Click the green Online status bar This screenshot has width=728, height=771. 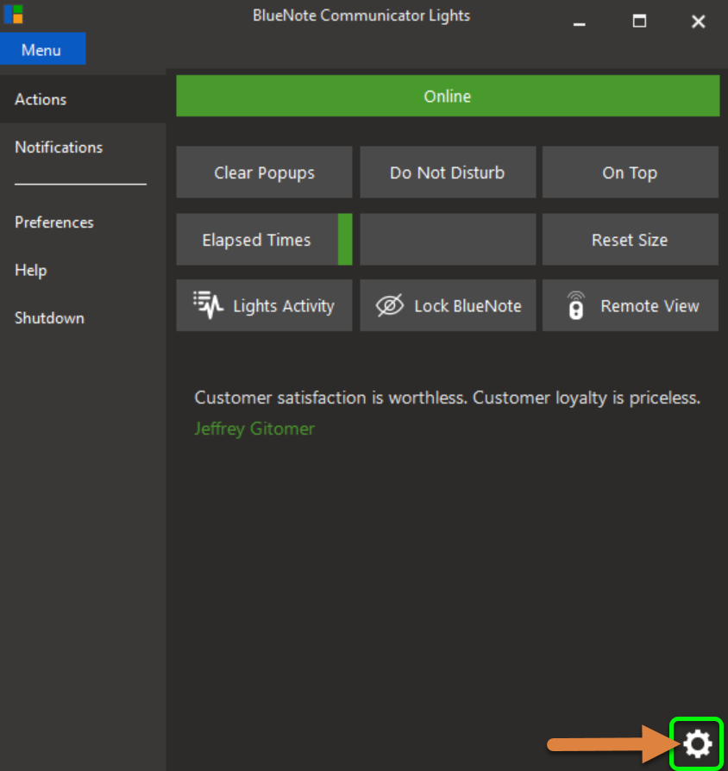click(x=448, y=96)
